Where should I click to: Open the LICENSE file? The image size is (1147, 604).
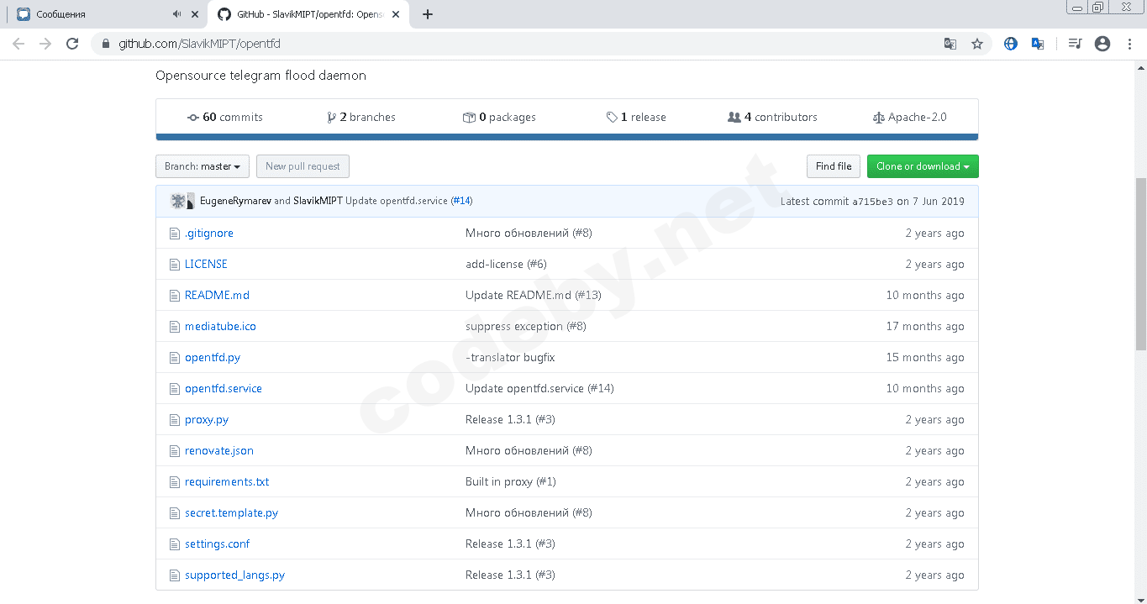point(206,265)
